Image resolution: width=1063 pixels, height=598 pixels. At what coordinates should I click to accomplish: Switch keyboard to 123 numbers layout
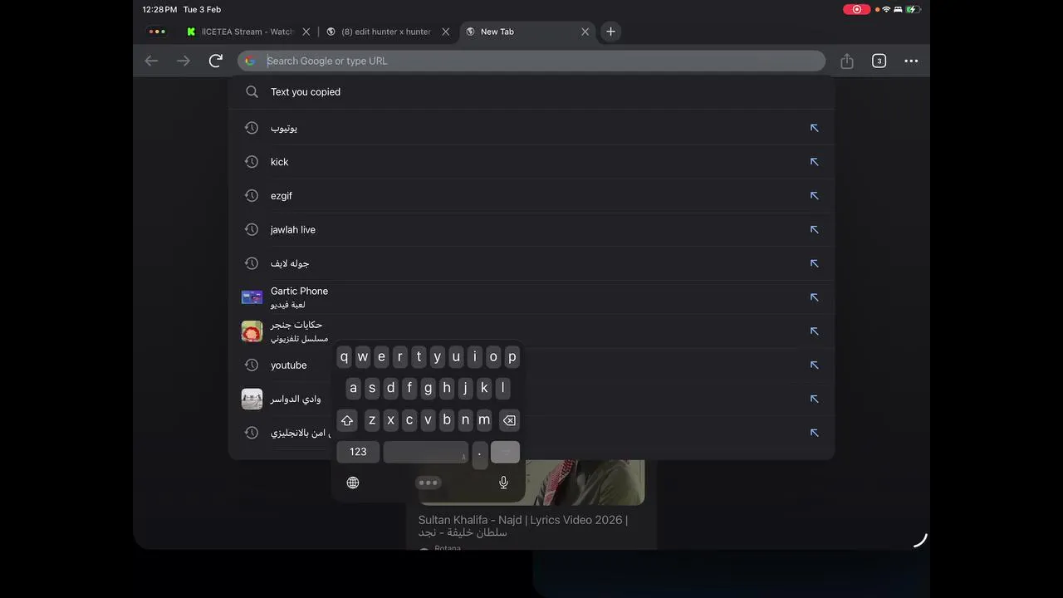358,452
